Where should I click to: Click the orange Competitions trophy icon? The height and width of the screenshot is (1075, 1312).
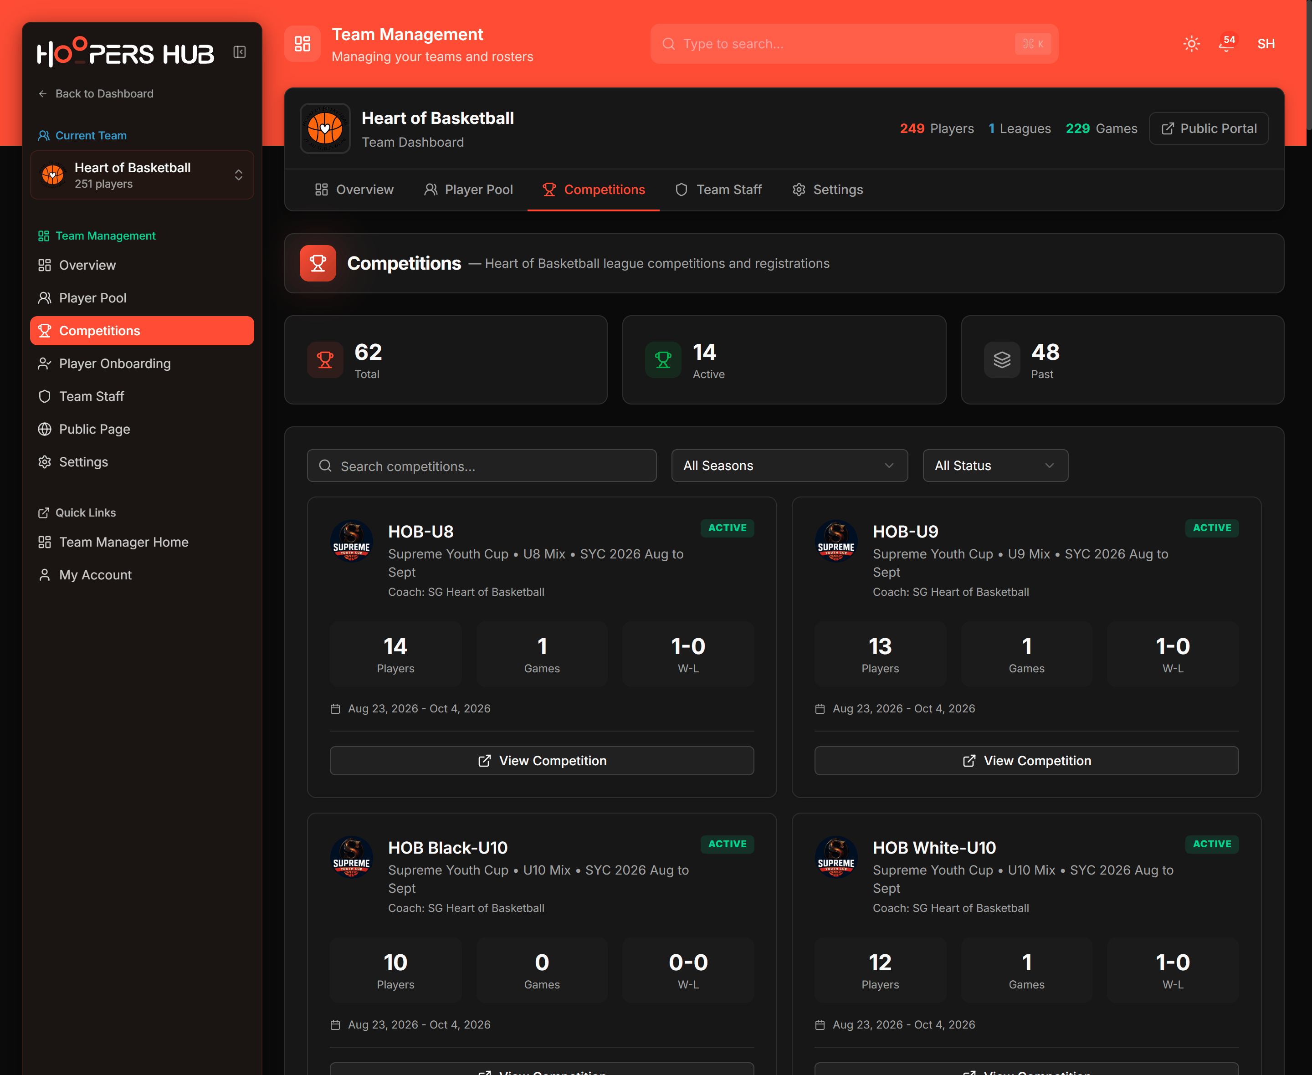318,263
